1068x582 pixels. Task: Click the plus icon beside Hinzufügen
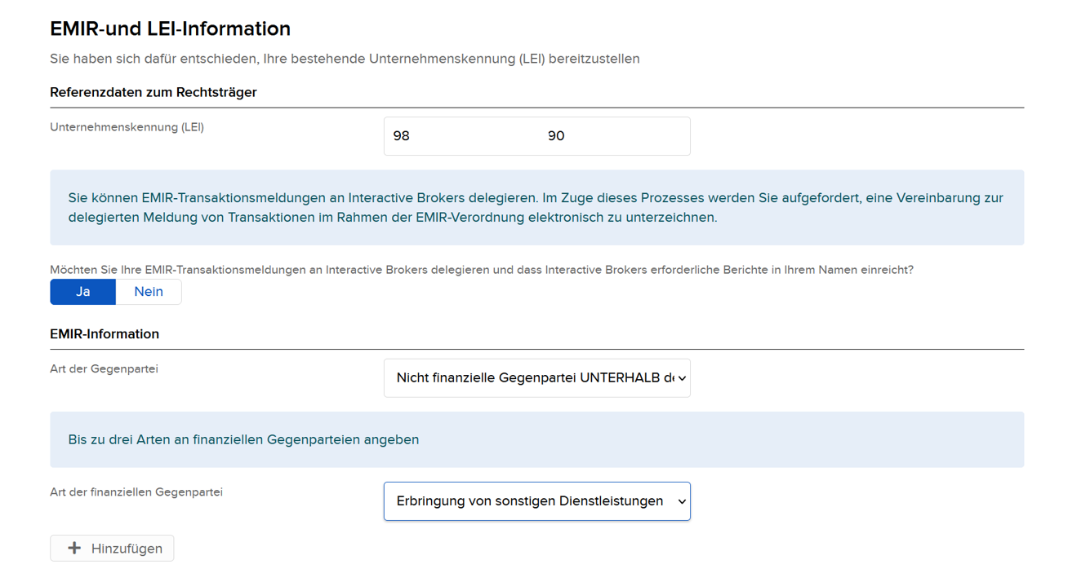[x=74, y=549]
